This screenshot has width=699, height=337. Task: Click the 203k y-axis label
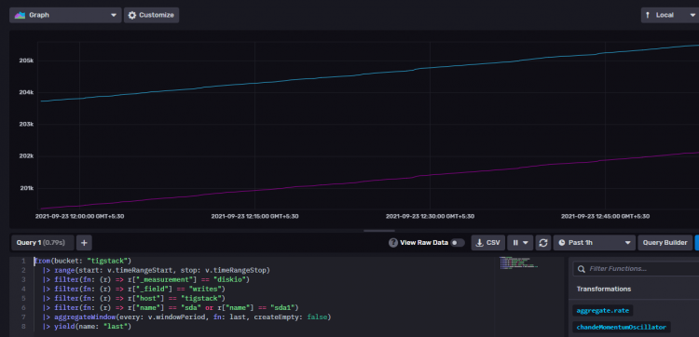coord(26,124)
